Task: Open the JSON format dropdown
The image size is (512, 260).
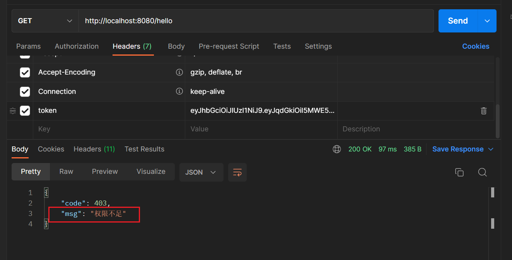Action: pos(201,172)
